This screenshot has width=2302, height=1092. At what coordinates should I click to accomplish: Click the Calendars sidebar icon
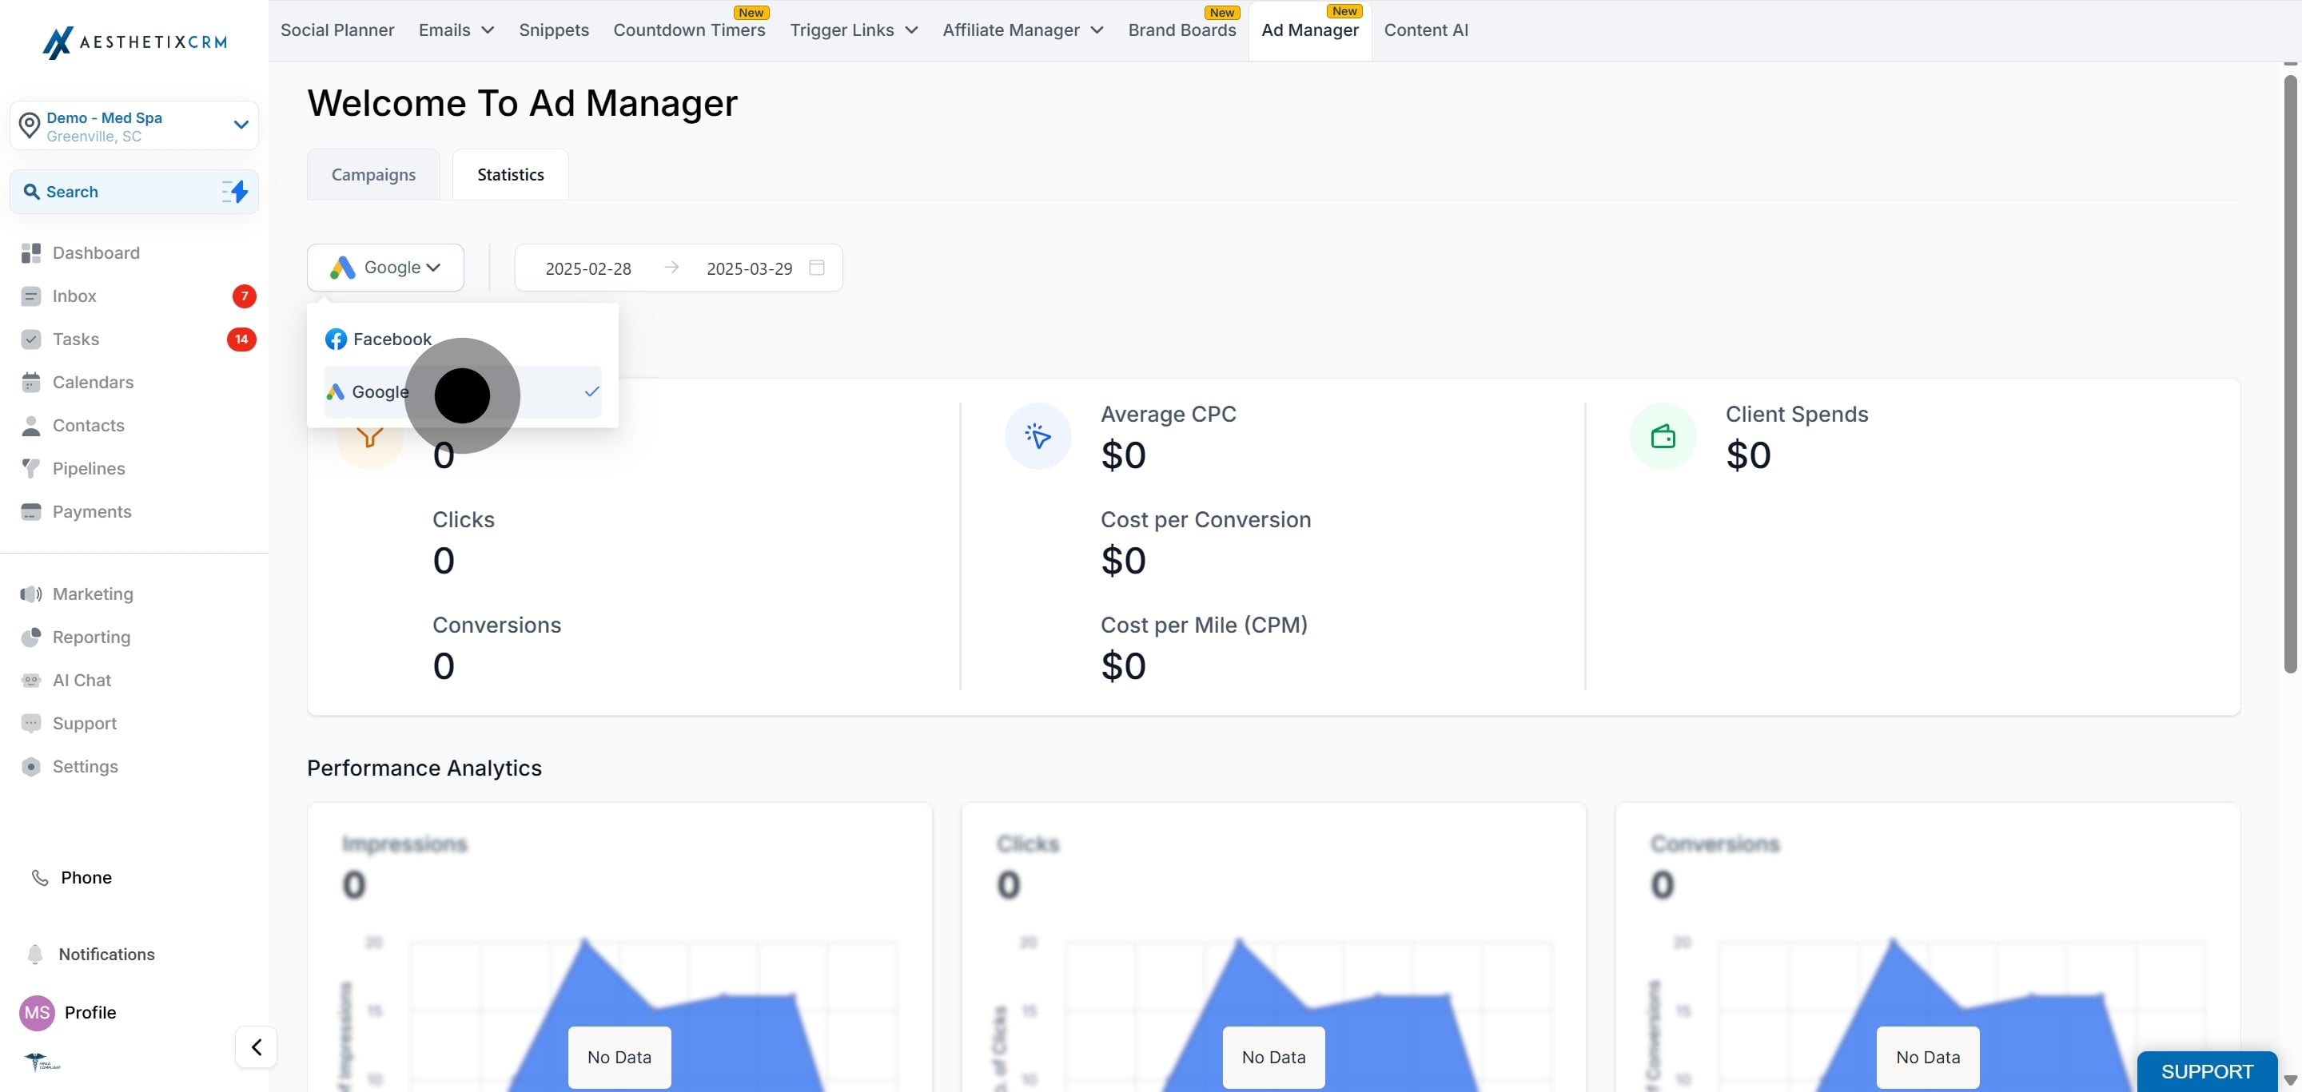[x=31, y=383]
